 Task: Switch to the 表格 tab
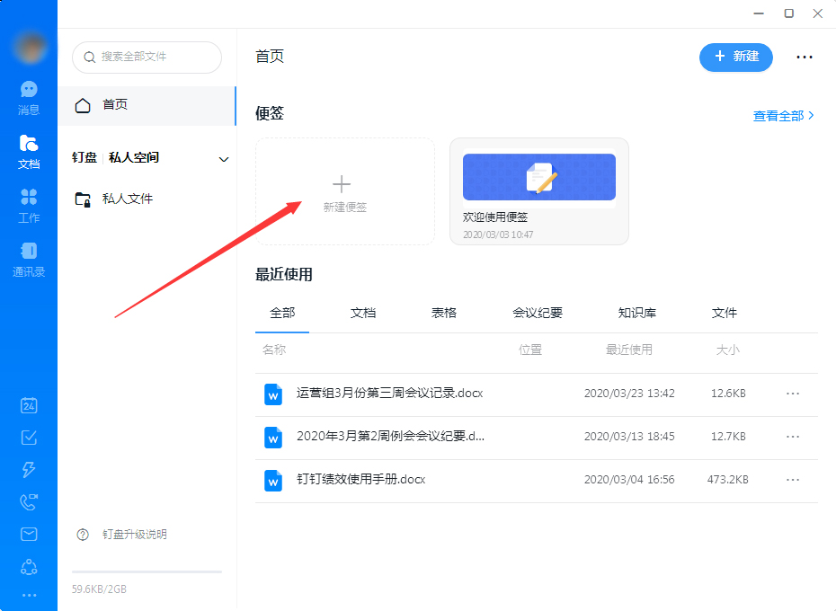[442, 313]
